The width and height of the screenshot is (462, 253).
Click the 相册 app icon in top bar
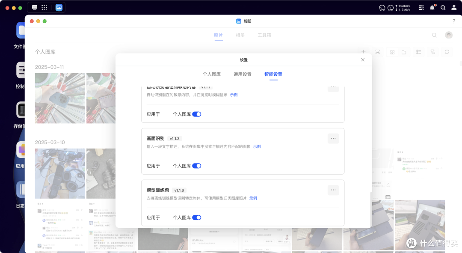pos(59,7)
